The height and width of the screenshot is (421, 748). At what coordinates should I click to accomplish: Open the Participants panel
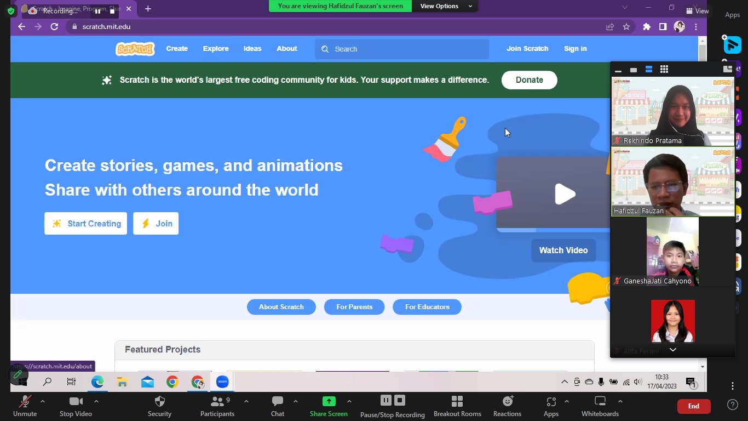(x=217, y=406)
